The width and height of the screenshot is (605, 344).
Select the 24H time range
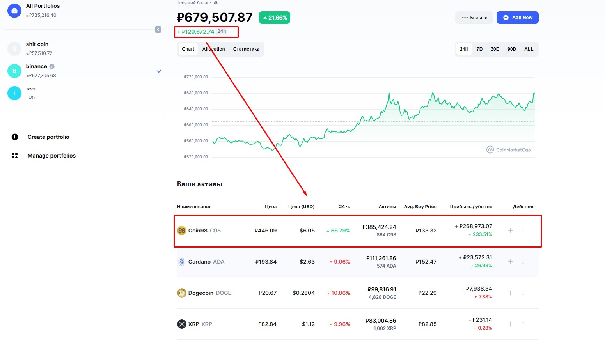pyautogui.click(x=464, y=49)
